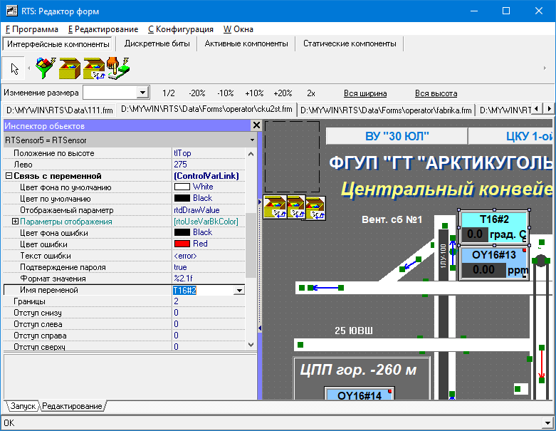
Task: Click the +10% resize button
Action: point(254,93)
